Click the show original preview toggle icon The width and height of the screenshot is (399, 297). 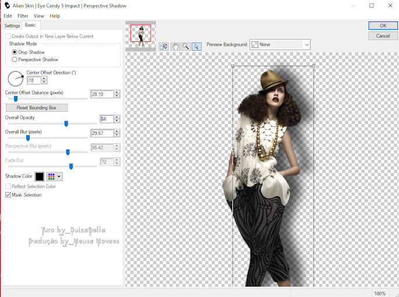click(x=163, y=47)
